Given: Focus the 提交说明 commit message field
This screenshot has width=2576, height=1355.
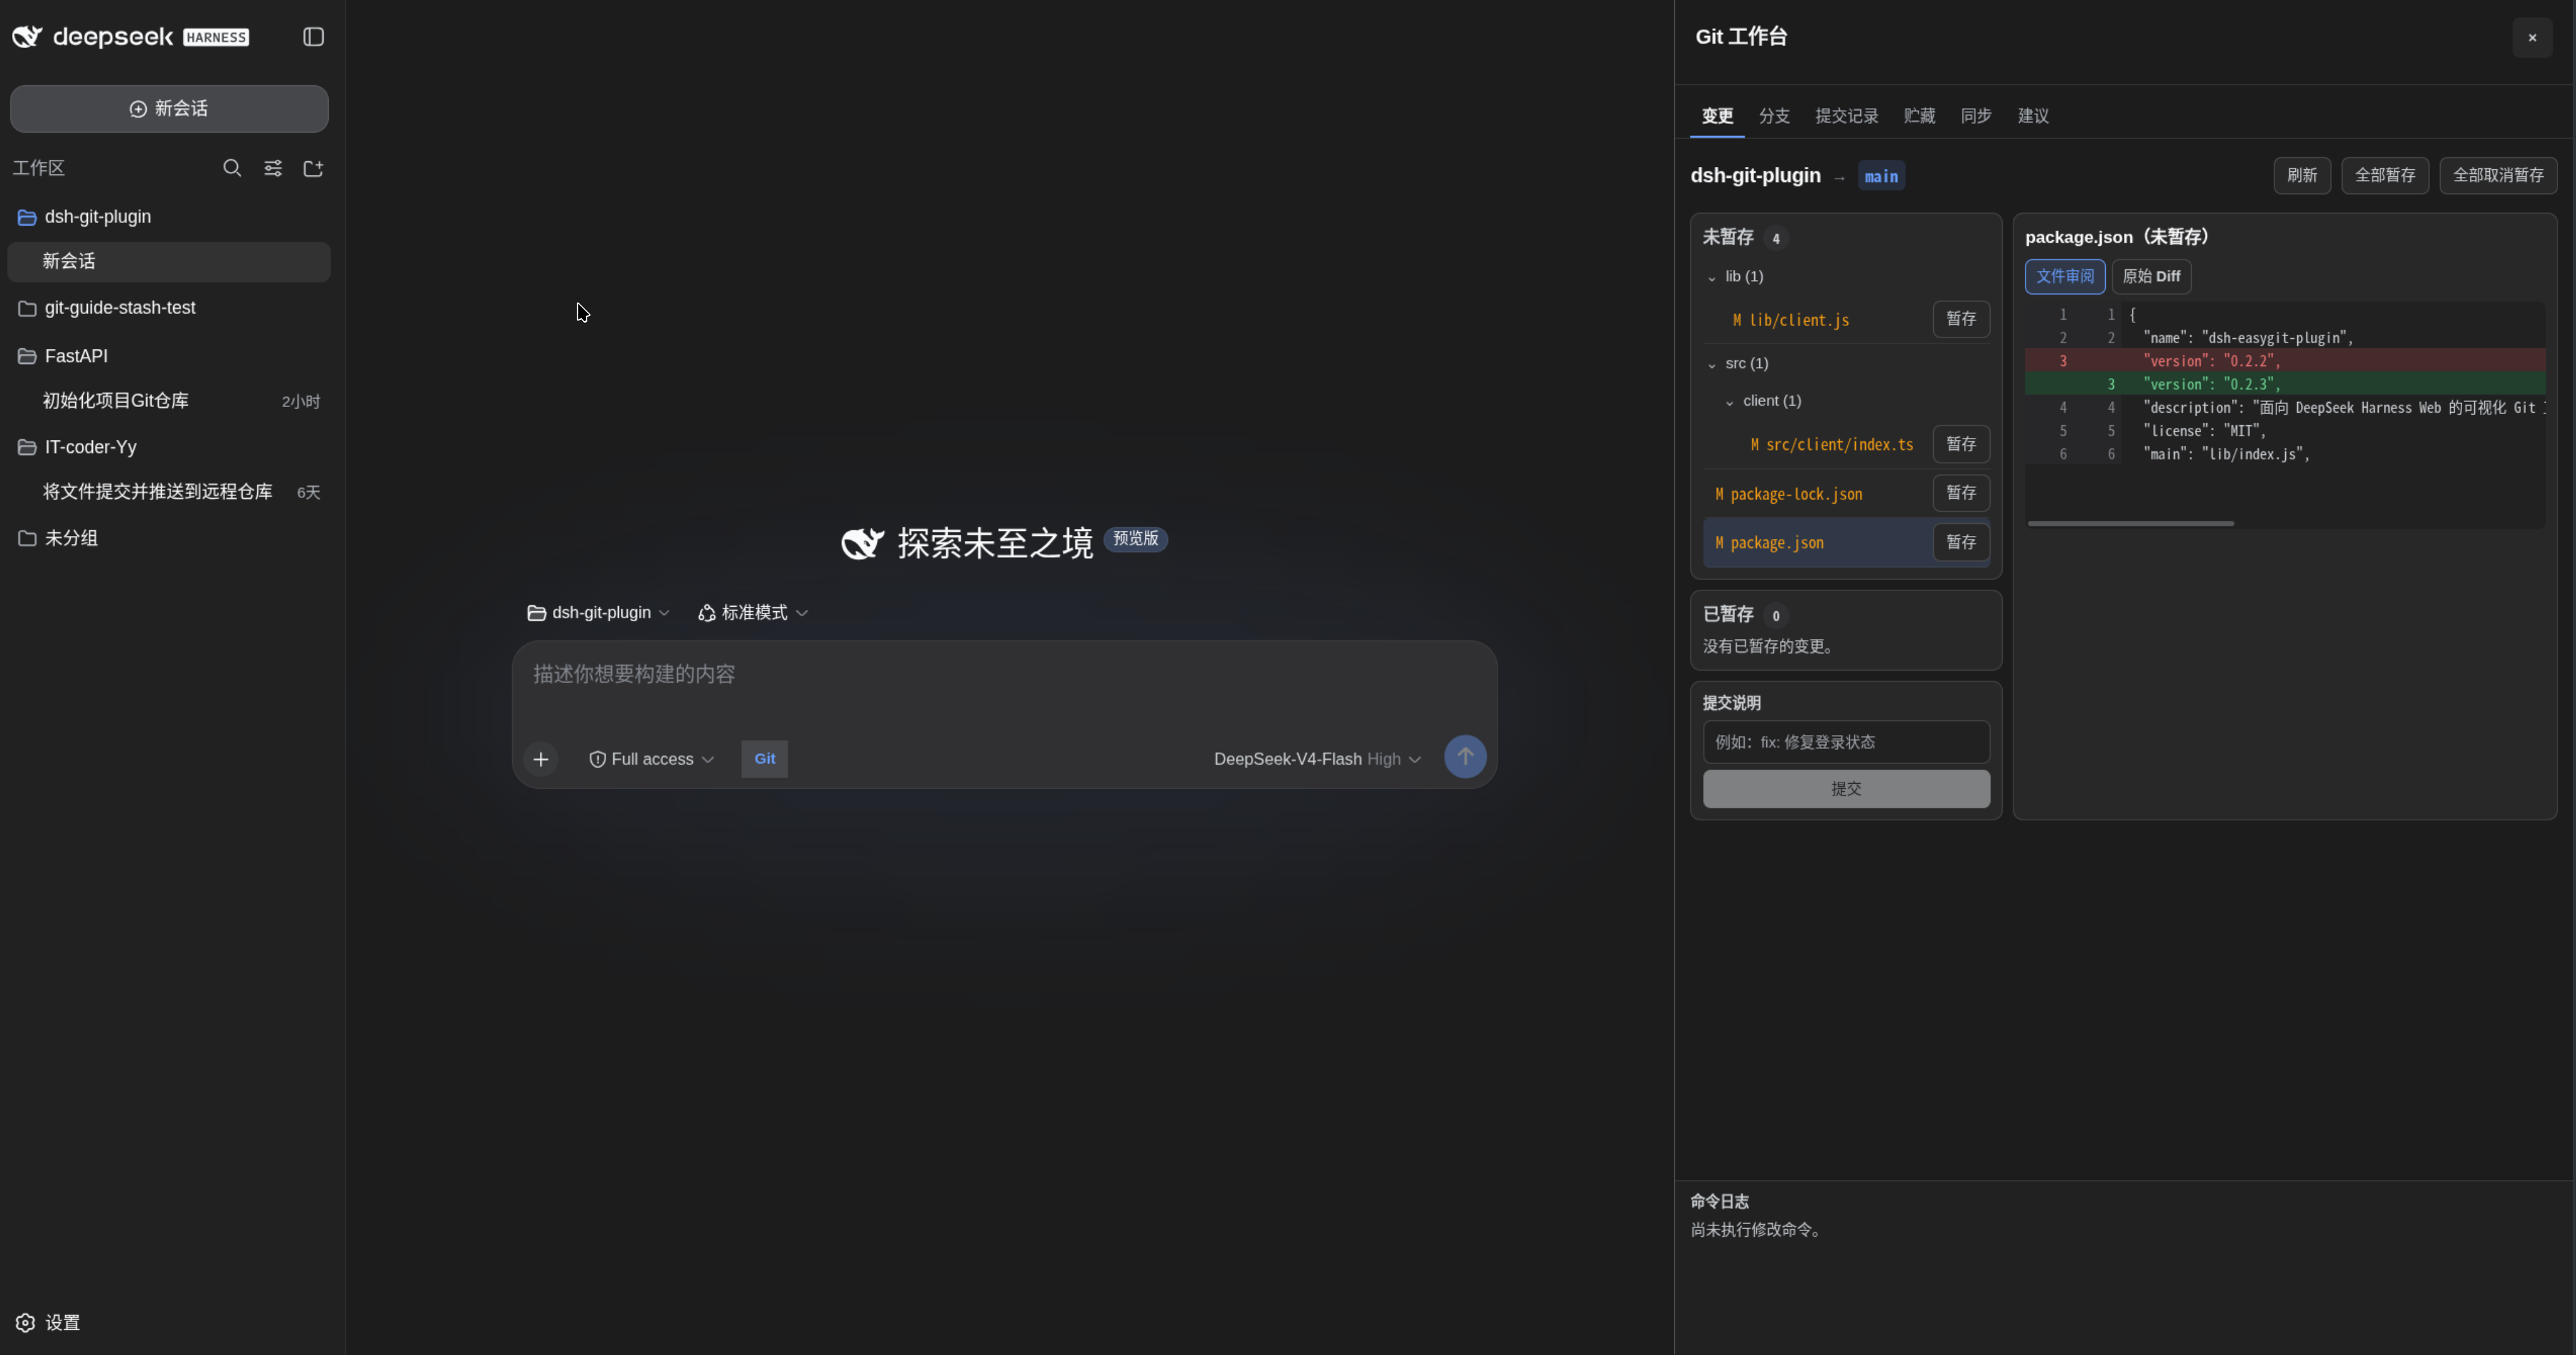Looking at the screenshot, I should point(1846,742).
